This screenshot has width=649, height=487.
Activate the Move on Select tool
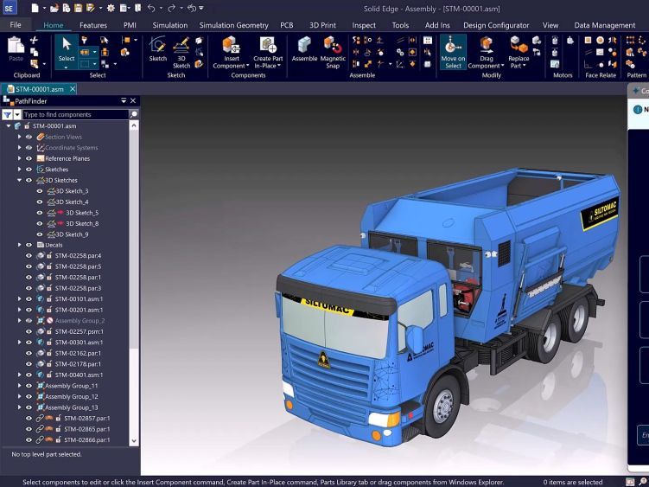tap(453, 48)
